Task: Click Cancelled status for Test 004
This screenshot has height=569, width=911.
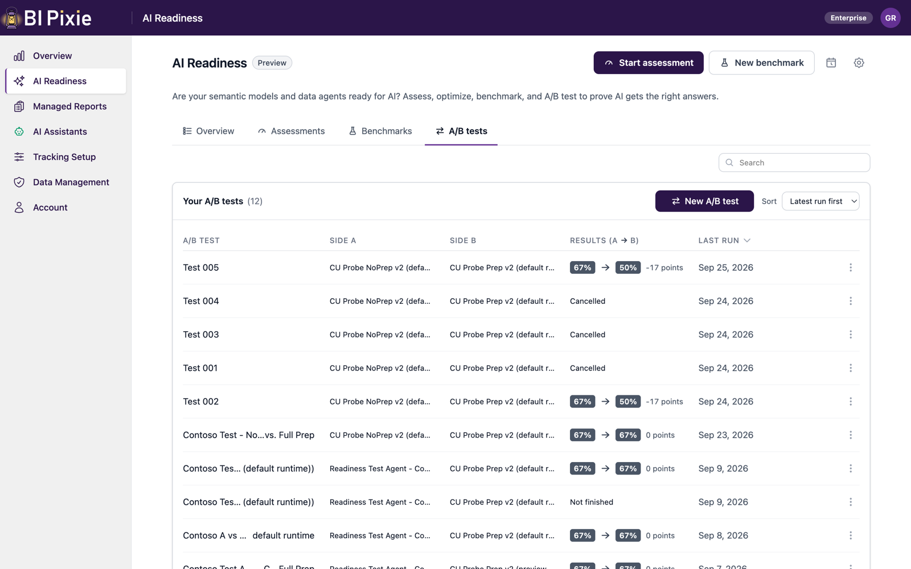Action: pos(588,301)
